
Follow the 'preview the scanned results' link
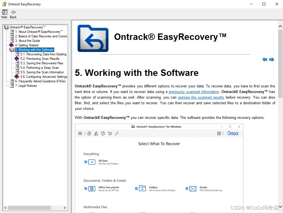[x=201, y=97]
